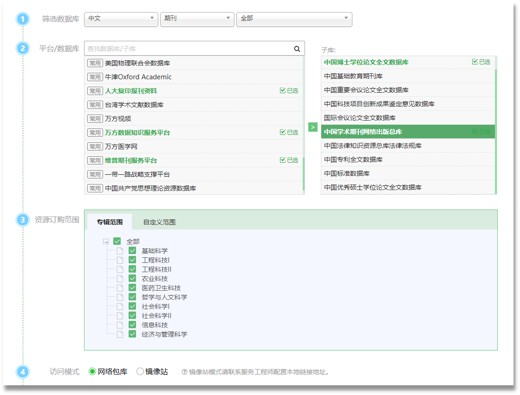Open the 中文 language dropdown
This screenshot has height=395, width=520.
coord(121,19)
